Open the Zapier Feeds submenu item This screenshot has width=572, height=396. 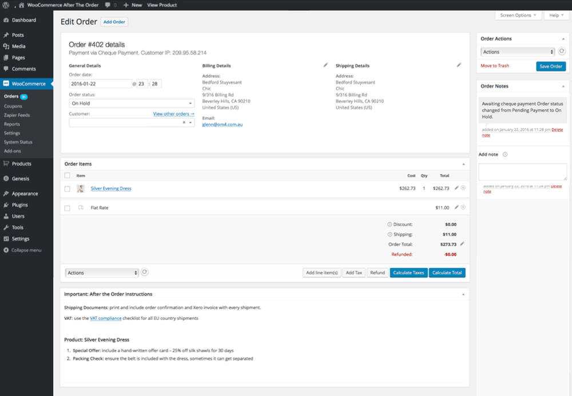coord(17,115)
